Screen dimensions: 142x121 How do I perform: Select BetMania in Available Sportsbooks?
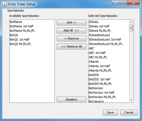coord(32,22)
